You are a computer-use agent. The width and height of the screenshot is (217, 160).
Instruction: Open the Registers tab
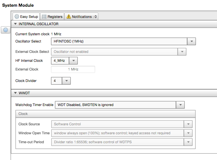pos(52,17)
